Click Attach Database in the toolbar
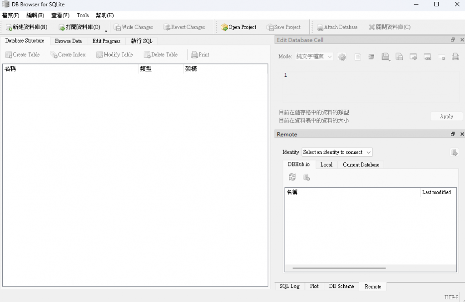 tap(337, 27)
